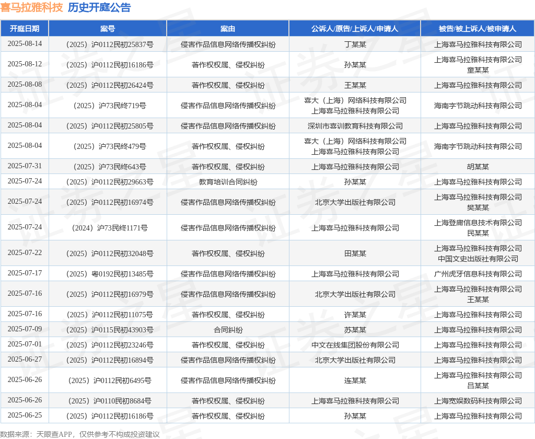Click case number 沪73民终719号
The width and height of the screenshot is (535, 439).
(110, 106)
